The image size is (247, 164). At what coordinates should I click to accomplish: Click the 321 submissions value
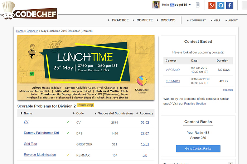(115, 144)
